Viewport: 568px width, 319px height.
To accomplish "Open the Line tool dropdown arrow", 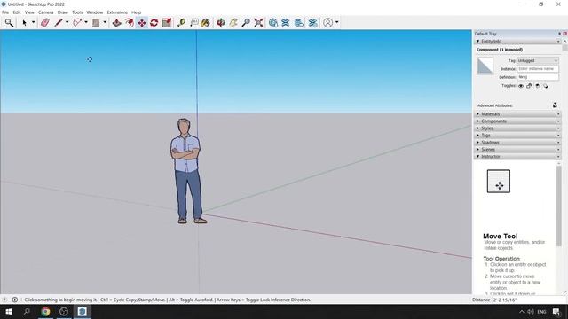I will click(x=67, y=22).
